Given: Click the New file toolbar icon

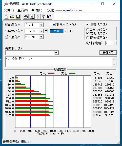Looking at the screenshot, I should (x=6, y=17).
